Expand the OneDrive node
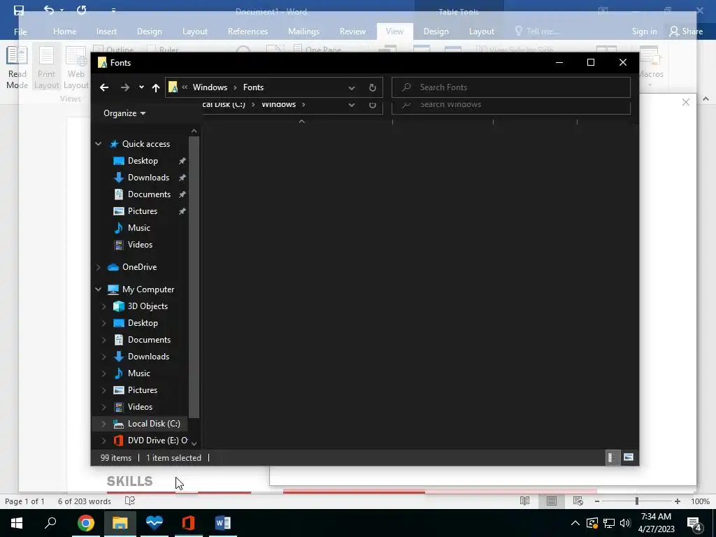 coord(98,267)
